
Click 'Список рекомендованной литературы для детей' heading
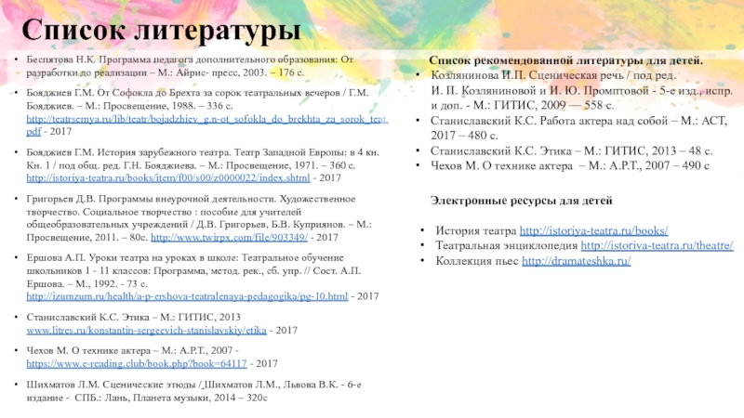[566, 60]
